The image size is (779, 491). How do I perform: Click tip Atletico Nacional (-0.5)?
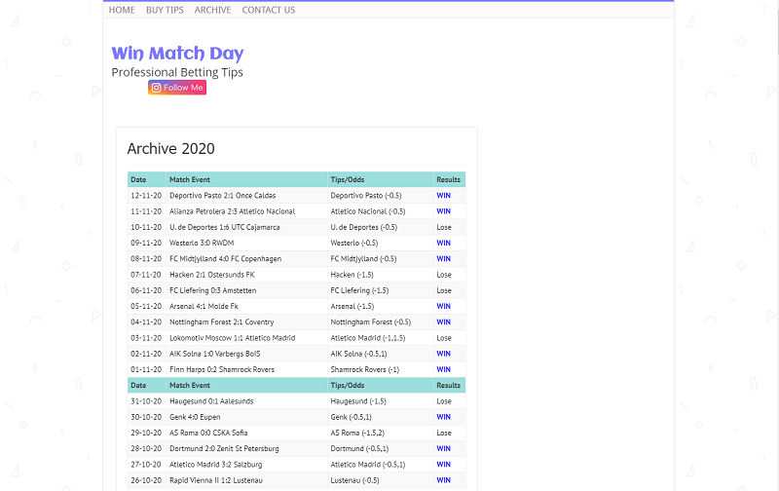pyautogui.click(x=368, y=211)
